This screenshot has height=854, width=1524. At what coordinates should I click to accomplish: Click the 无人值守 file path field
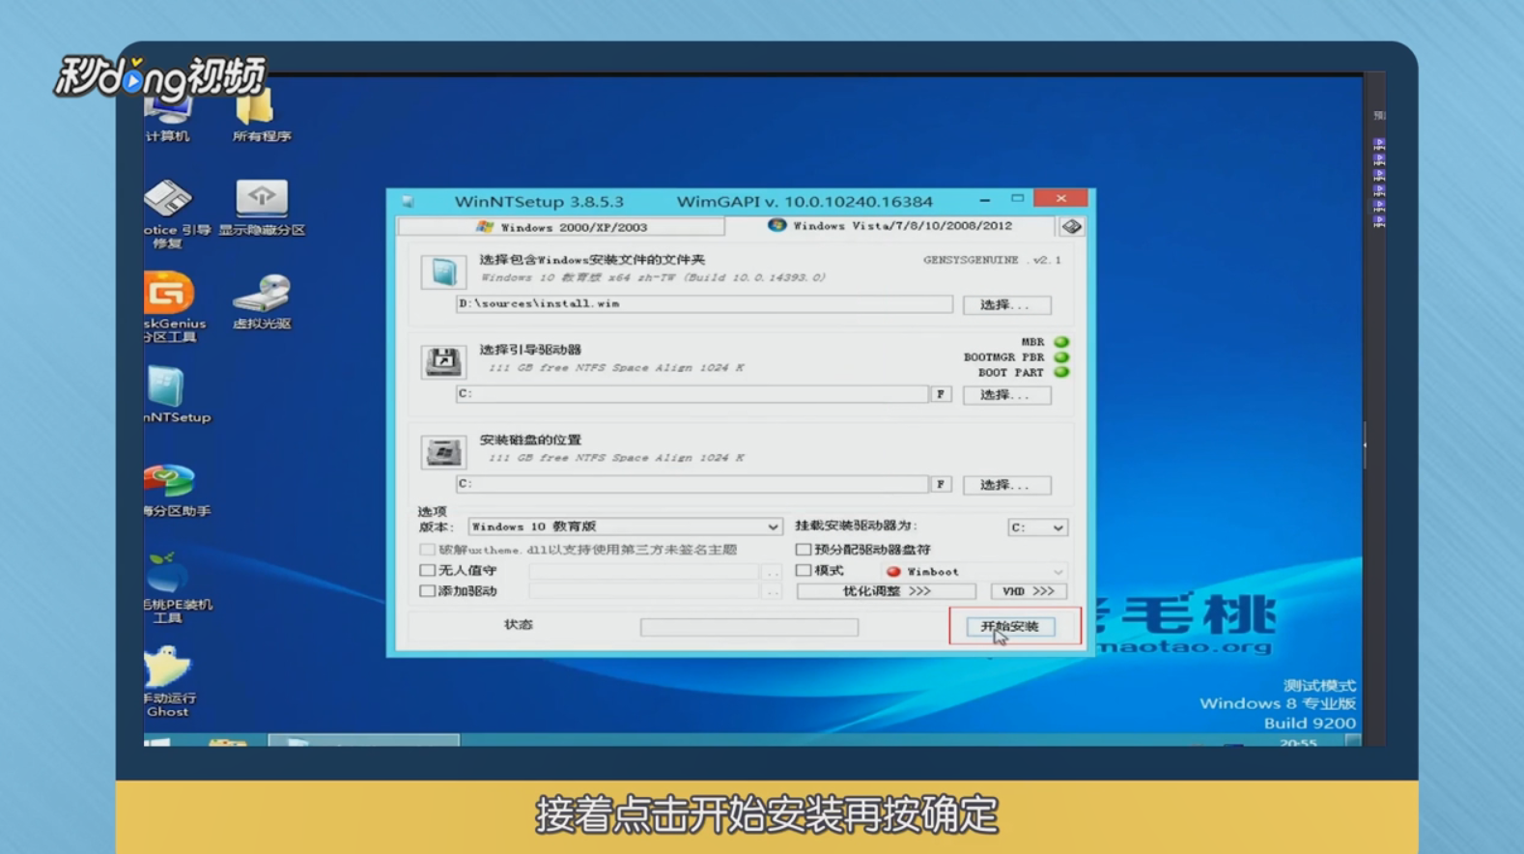pos(643,571)
